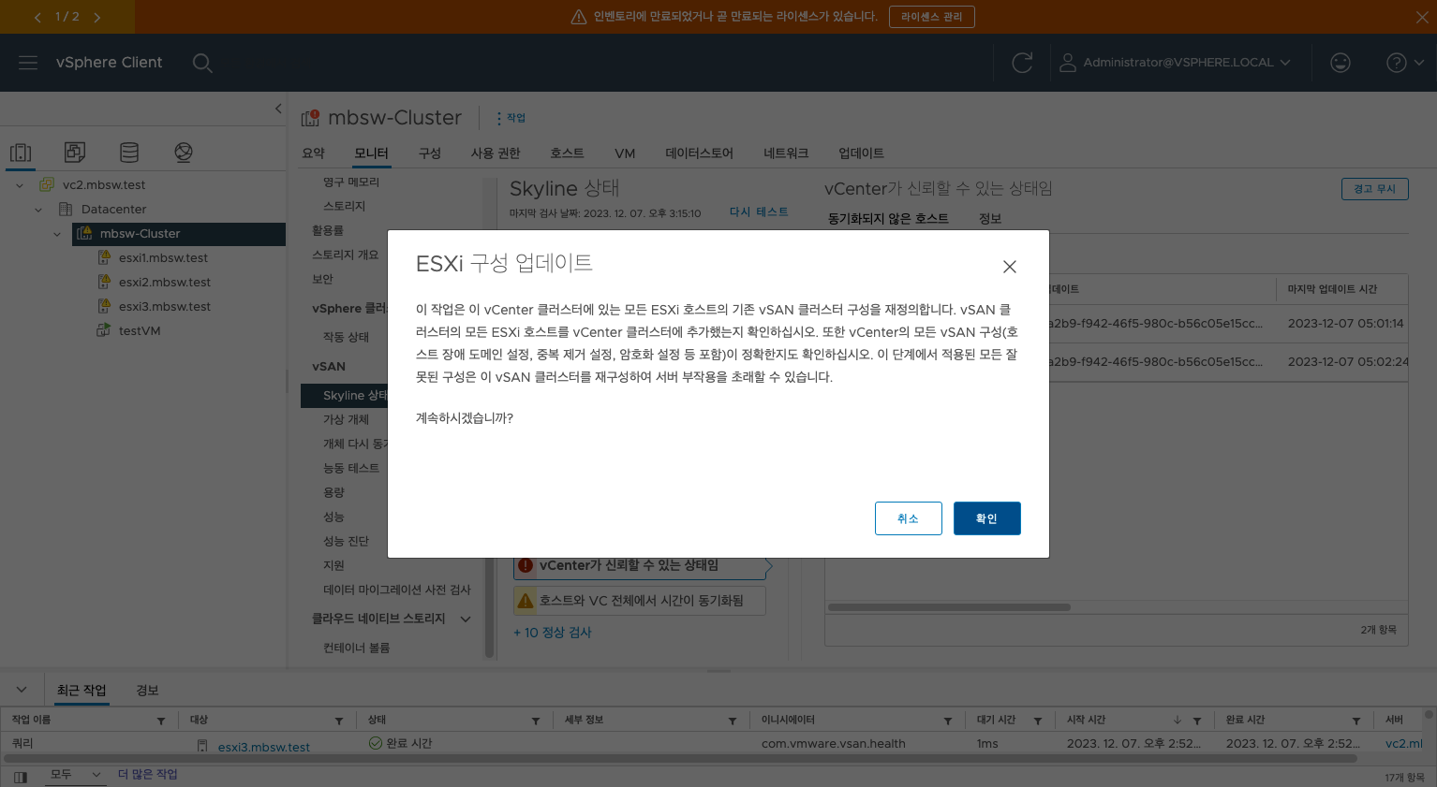The width and height of the screenshot is (1437, 787).
Task: Select 용량 under vSAN menu
Action: point(333,492)
